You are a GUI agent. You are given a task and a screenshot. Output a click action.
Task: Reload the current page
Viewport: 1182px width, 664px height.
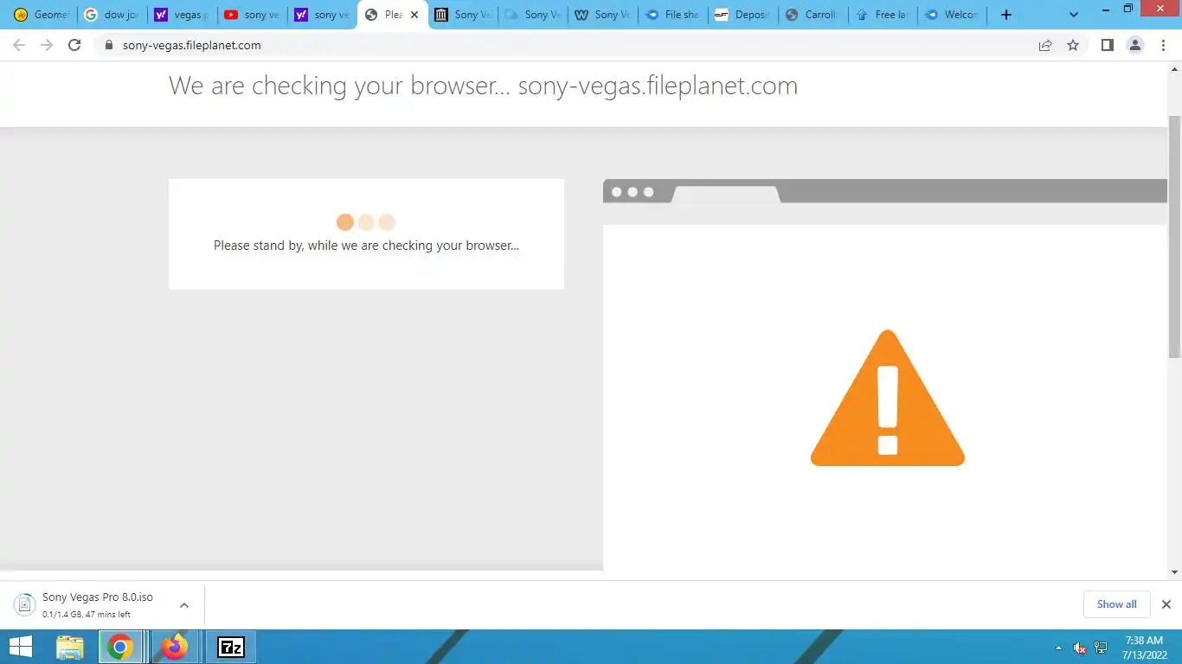point(74,45)
